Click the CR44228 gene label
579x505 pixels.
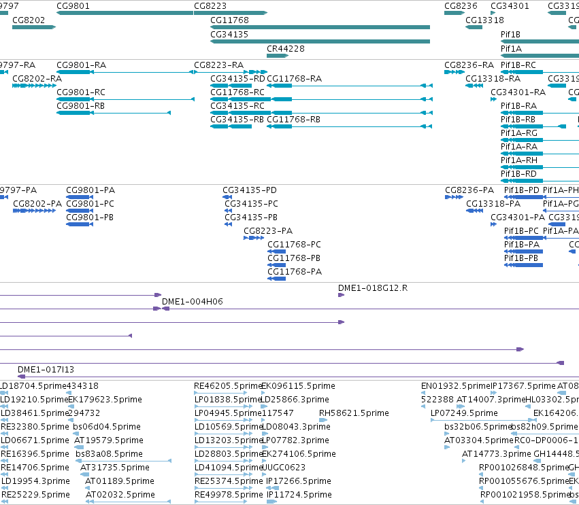[286, 49]
